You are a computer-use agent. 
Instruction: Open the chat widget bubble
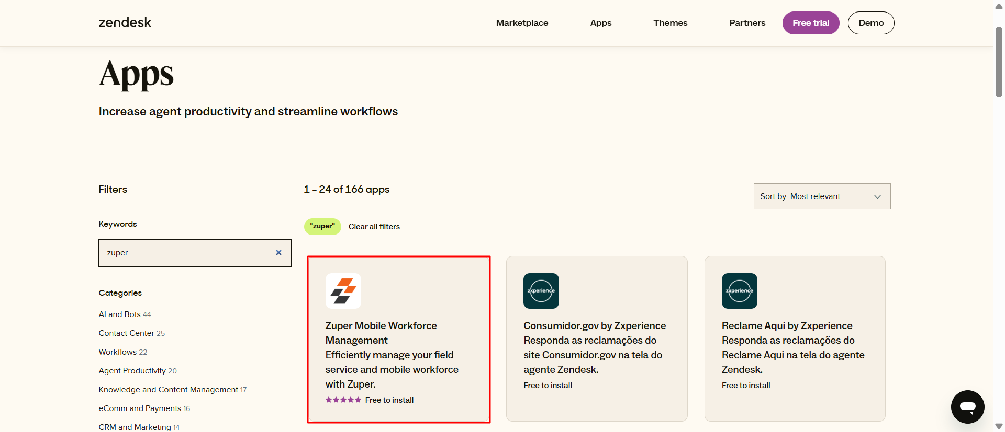pyautogui.click(x=968, y=407)
